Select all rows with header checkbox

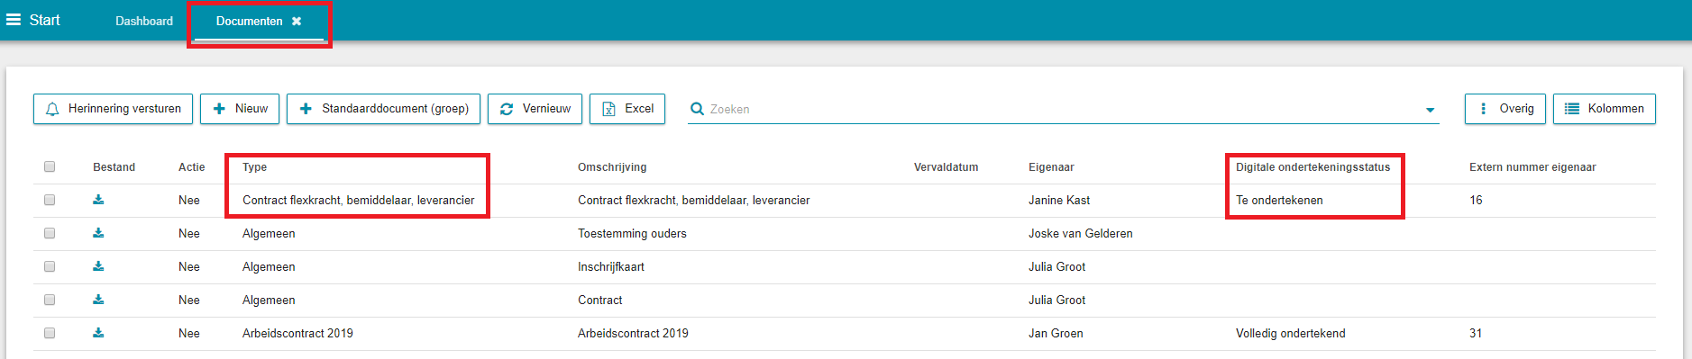pyautogui.click(x=50, y=166)
